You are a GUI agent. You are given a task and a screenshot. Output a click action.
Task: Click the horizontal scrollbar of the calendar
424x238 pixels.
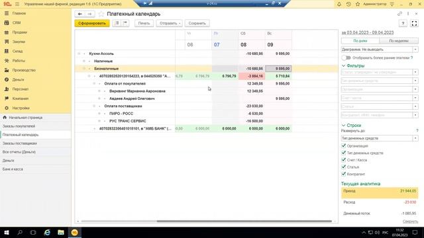244,221
